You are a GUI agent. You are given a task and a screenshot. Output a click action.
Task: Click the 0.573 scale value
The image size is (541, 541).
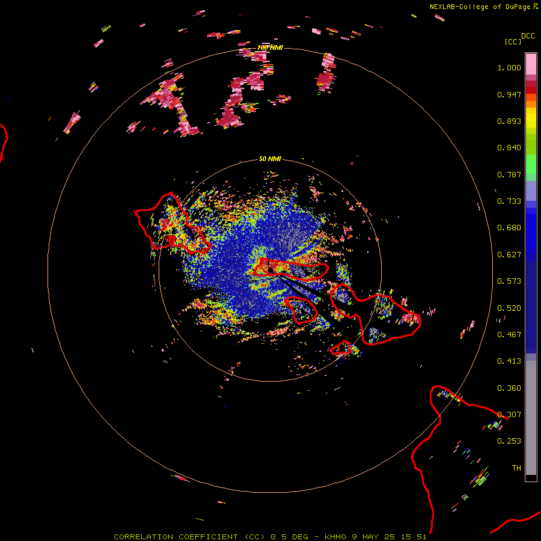(509, 281)
